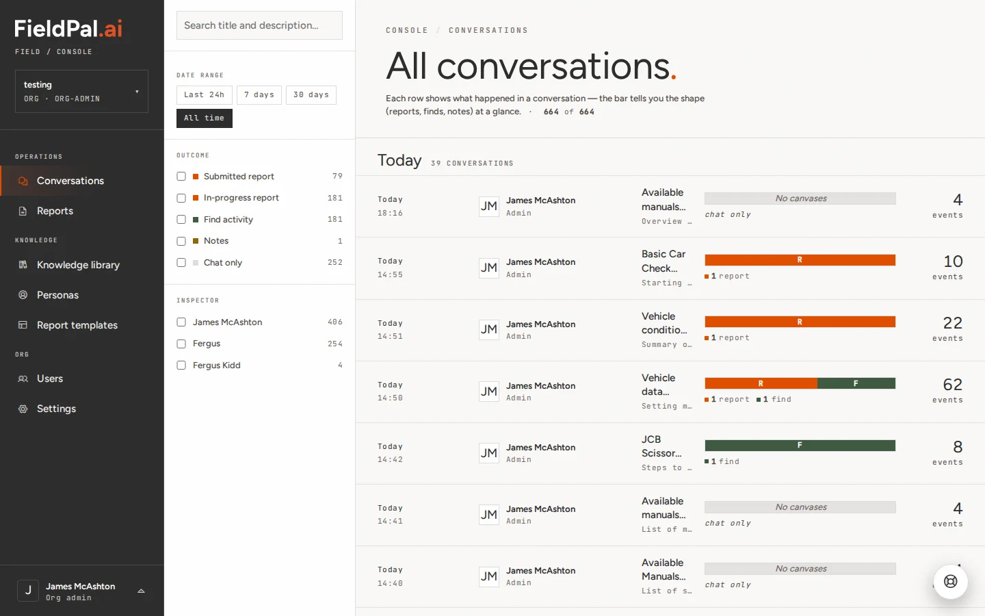Screen dimensions: 985x616
Task: Open the floating help lifebuoy button
Action: point(950,581)
